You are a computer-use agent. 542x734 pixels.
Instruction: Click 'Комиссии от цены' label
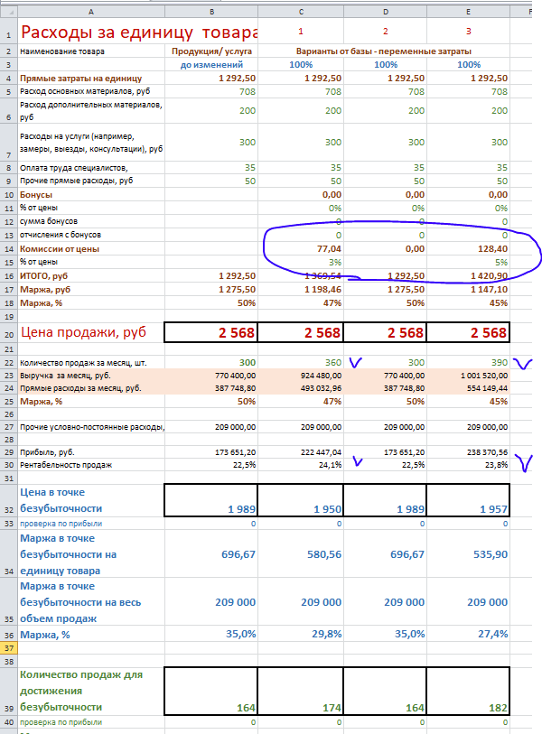pos(60,249)
